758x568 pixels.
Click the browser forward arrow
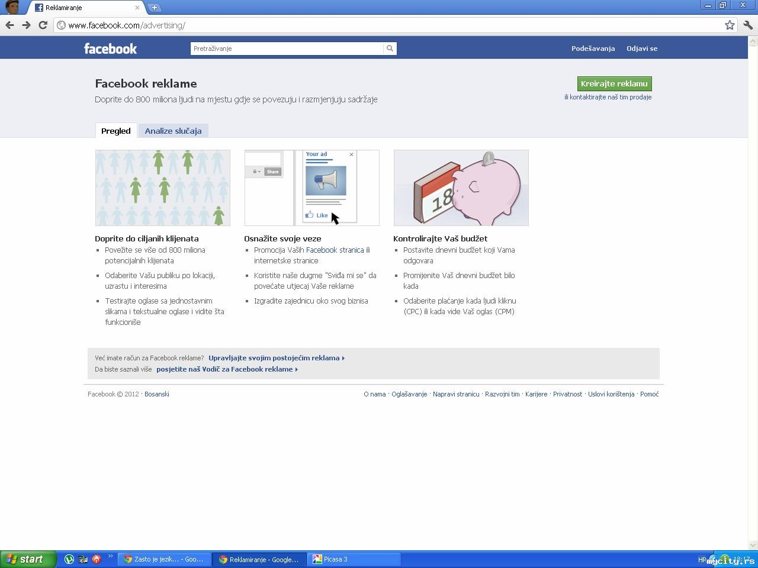(26, 25)
